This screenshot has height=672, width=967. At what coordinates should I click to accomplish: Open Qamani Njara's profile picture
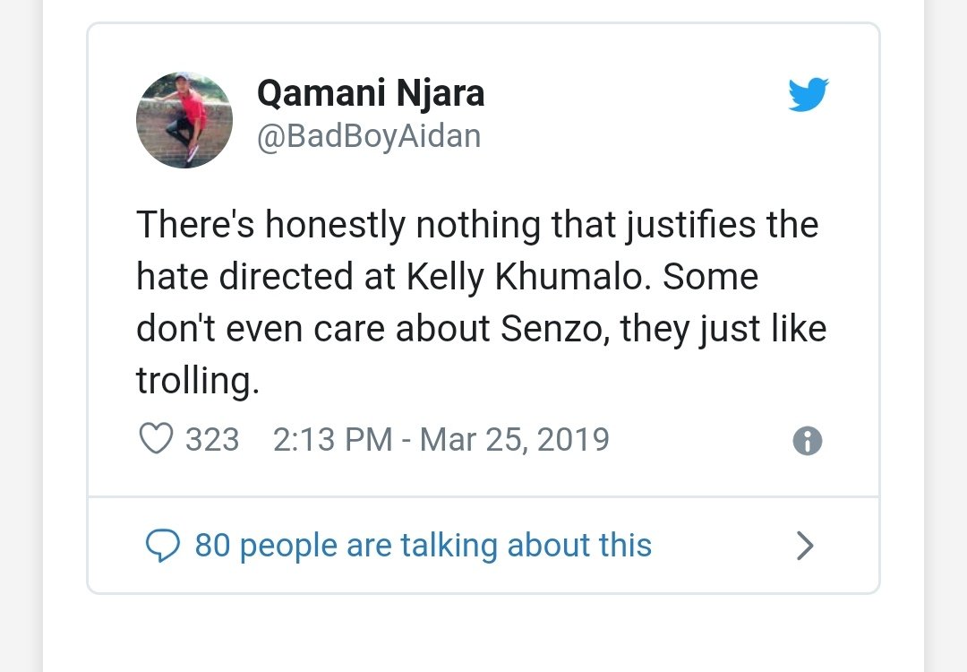[x=184, y=120]
